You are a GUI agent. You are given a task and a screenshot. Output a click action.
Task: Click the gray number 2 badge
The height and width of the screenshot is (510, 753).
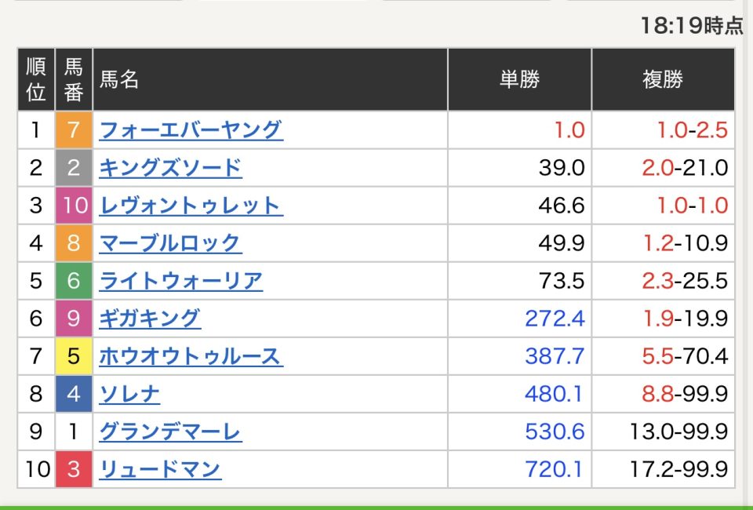[x=74, y=168]
